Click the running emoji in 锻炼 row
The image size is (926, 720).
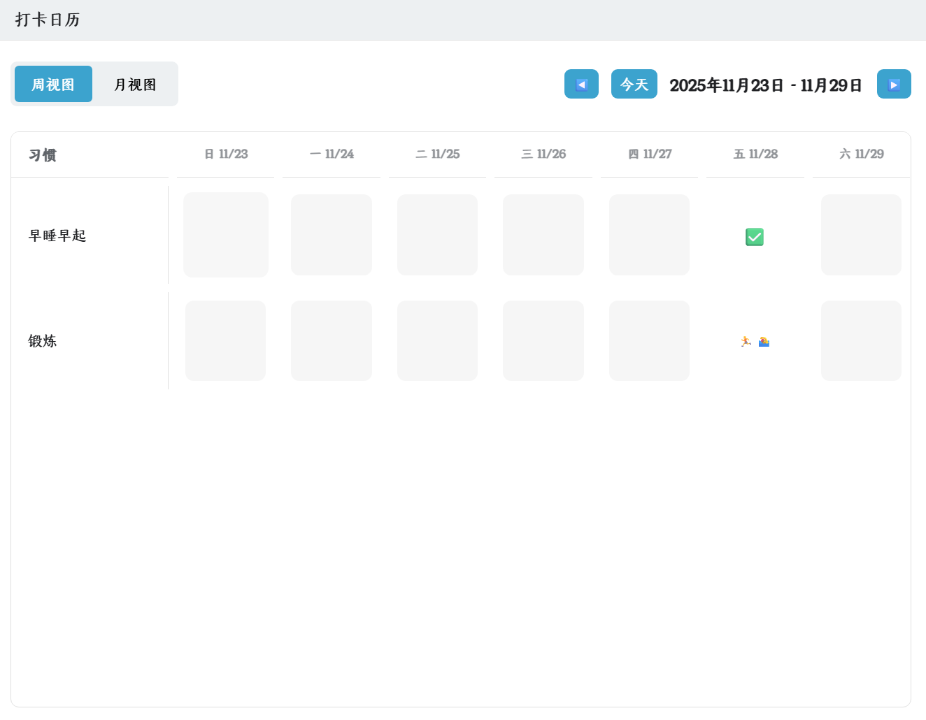pyautogui.click(x=746, y=341)
